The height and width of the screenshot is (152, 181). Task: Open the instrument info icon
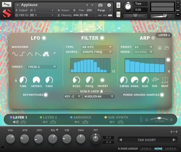click(109, 5)
